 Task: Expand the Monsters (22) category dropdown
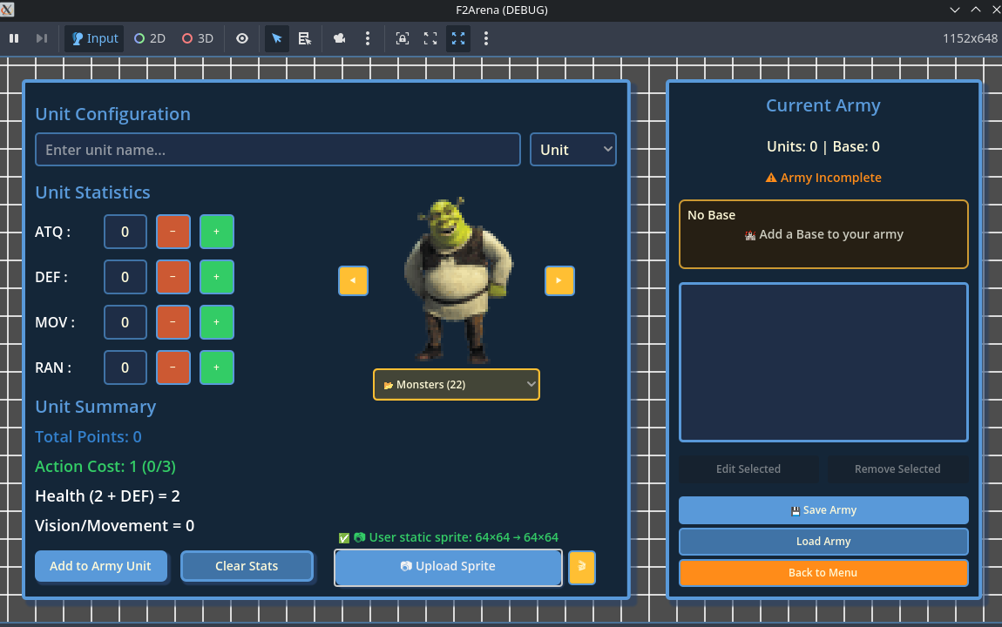click(457, 384)
